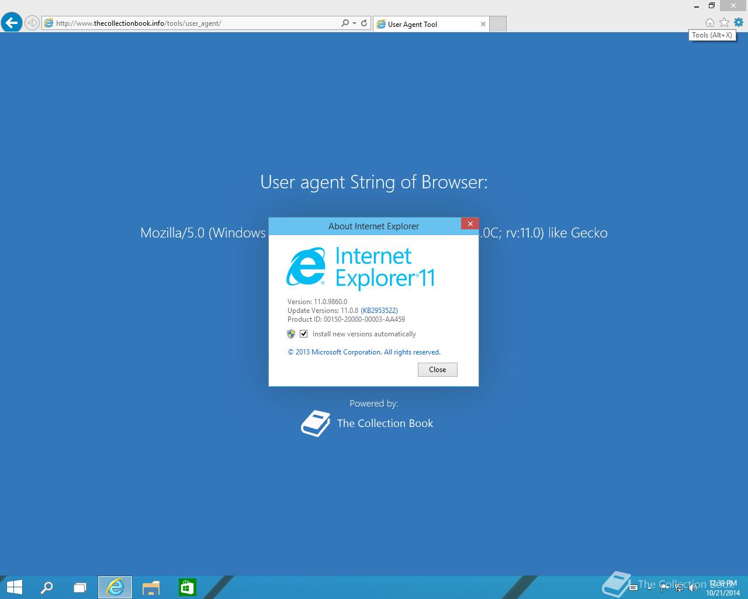Minimize the Internet Explorer window
Viewport: 748px width, 599px height.
(696, 6)
